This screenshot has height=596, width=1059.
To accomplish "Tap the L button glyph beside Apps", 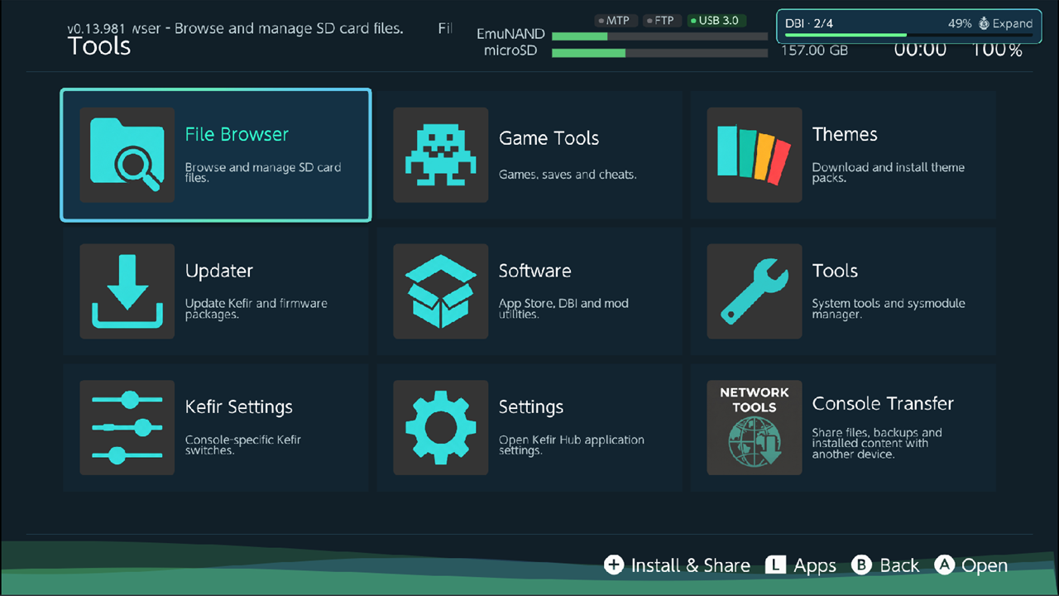I will click(x=775, y=565).
